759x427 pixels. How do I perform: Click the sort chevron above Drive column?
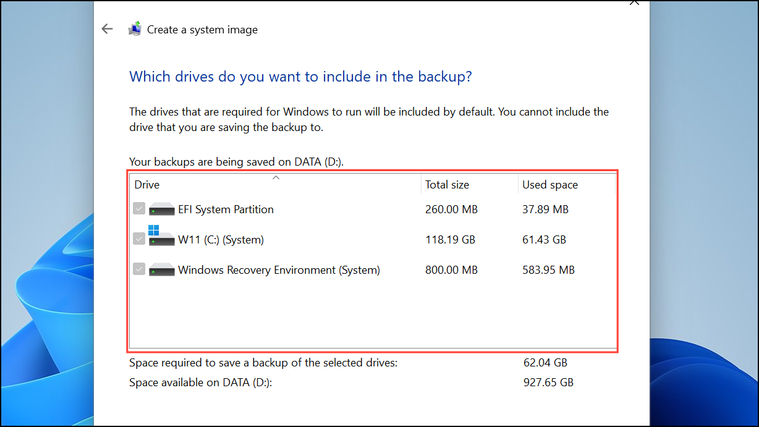[x=276, y=178]
